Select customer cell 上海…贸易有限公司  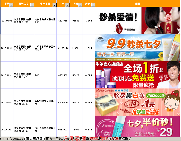[x=45, y=102]
